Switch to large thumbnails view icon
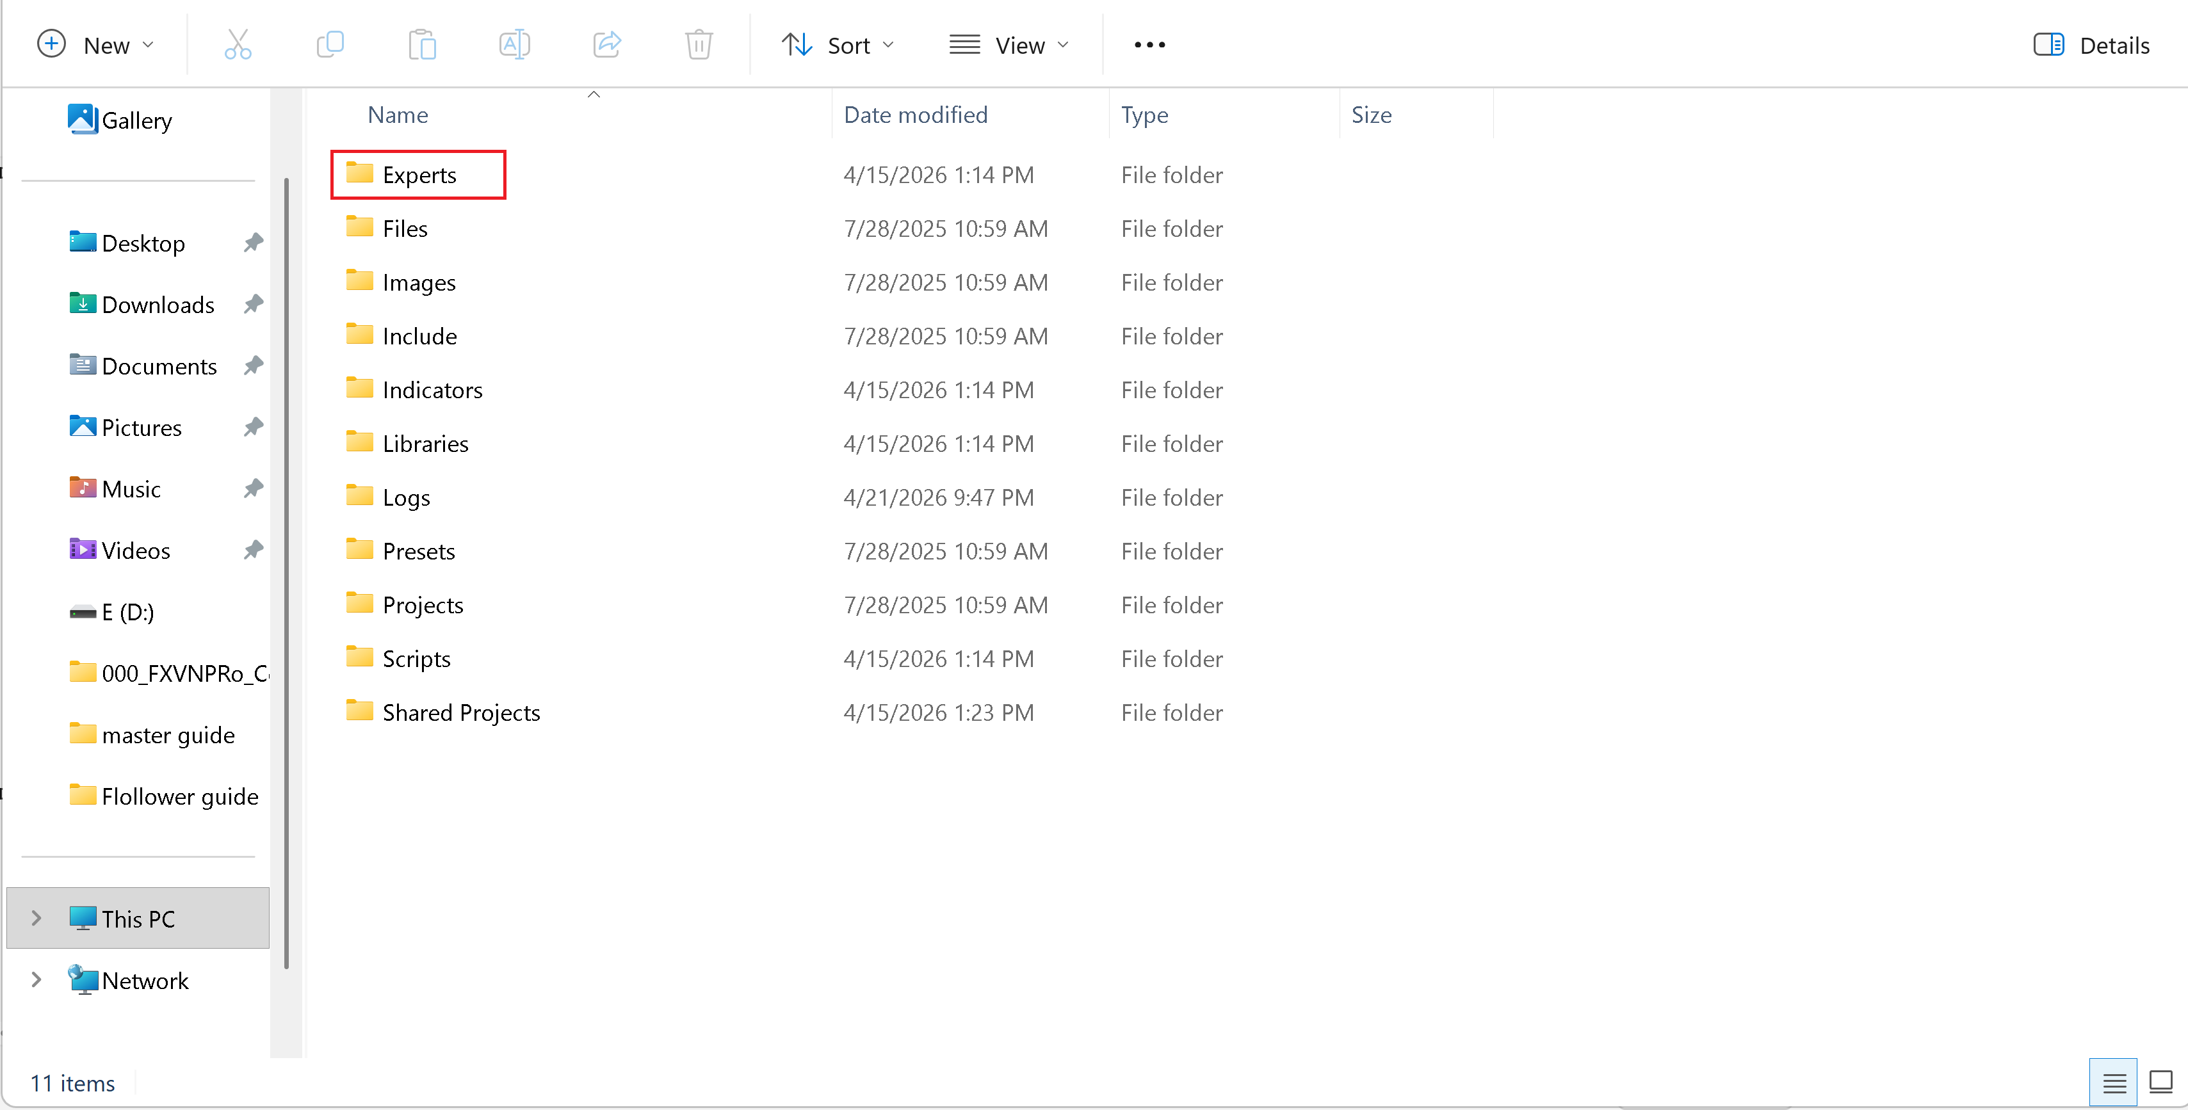This screenshot has height=1110, width=2188. click(x=2160, y=1082)
